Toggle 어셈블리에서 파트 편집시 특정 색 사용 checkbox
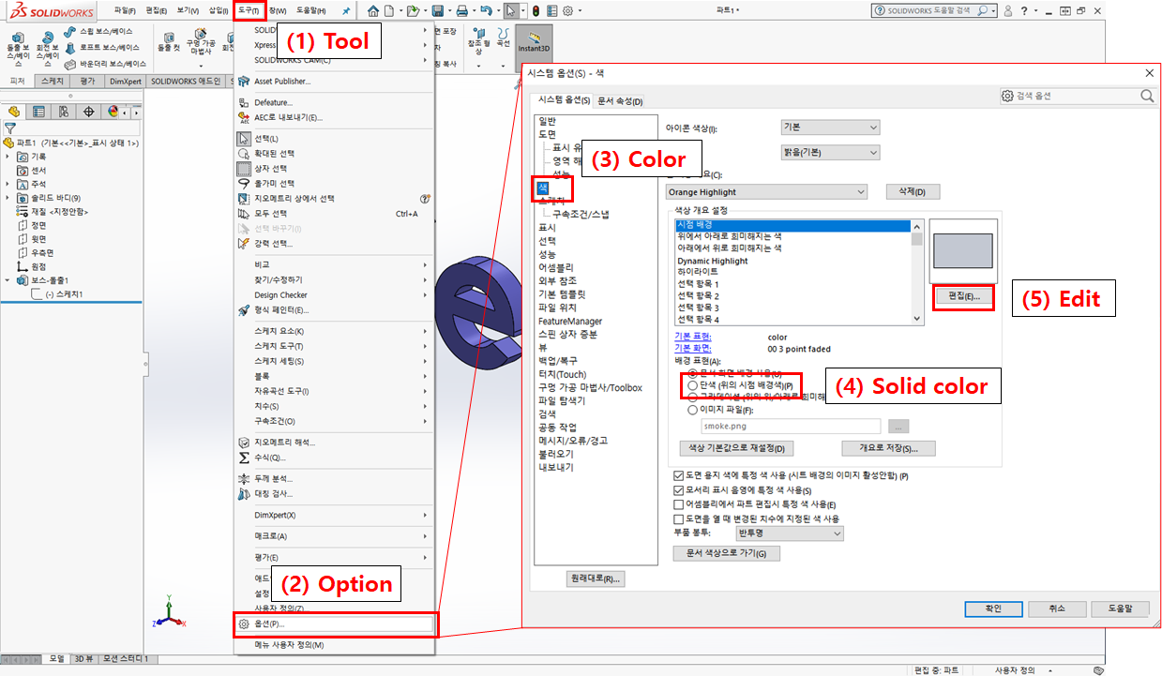The image size is (1162, 676). (679, 504)
